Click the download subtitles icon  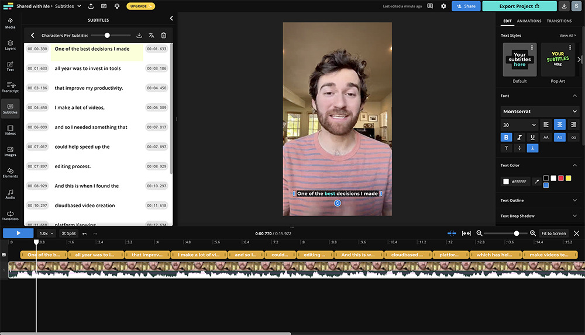point(139,36)
